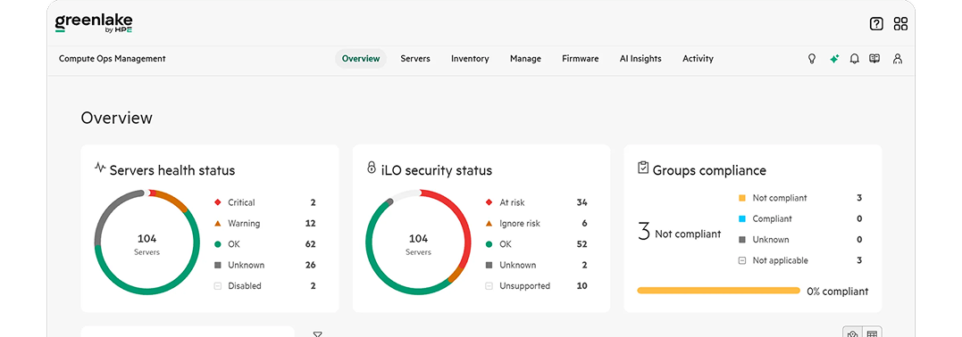
Task: Open the AI Insights tab
Action: (640, 59)
